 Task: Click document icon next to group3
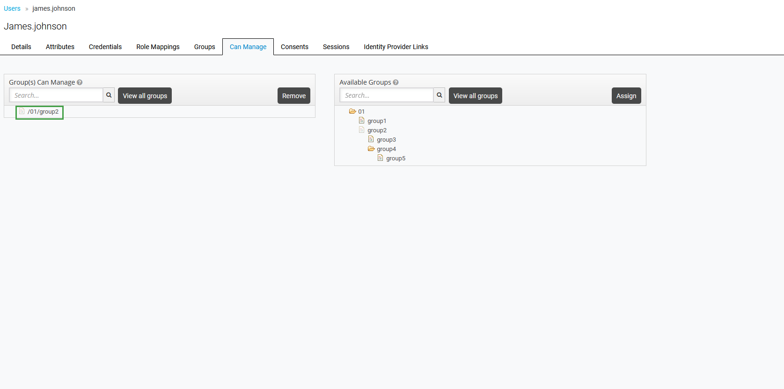pos(371,139)
